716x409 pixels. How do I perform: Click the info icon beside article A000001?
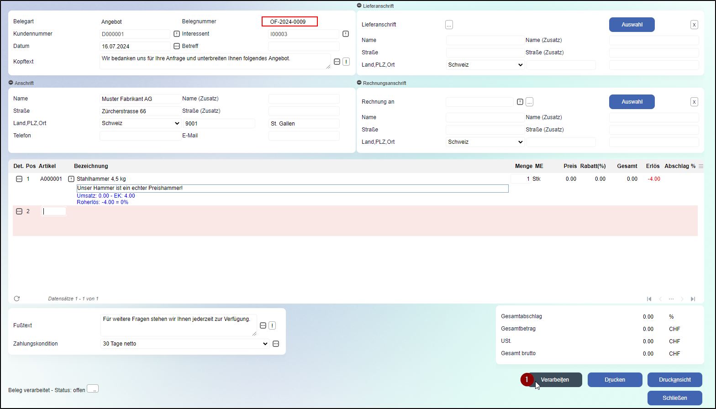click(71, 179)
